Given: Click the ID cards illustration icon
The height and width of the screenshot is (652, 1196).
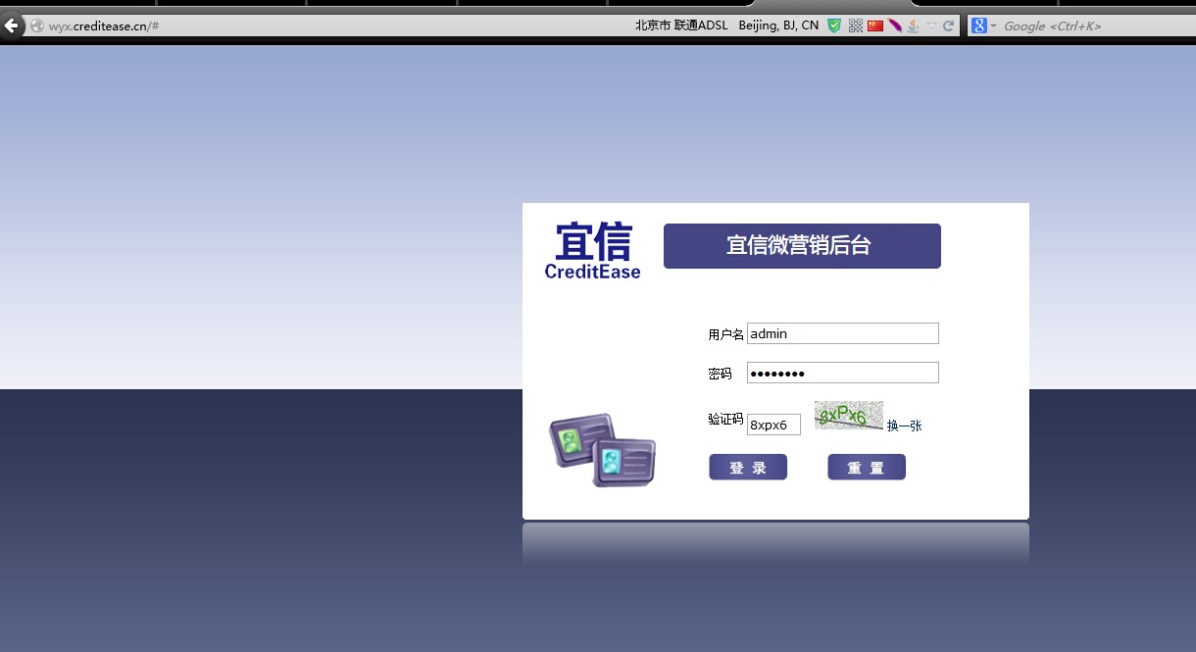Looking at the screenshot, I should coord(602,450).
